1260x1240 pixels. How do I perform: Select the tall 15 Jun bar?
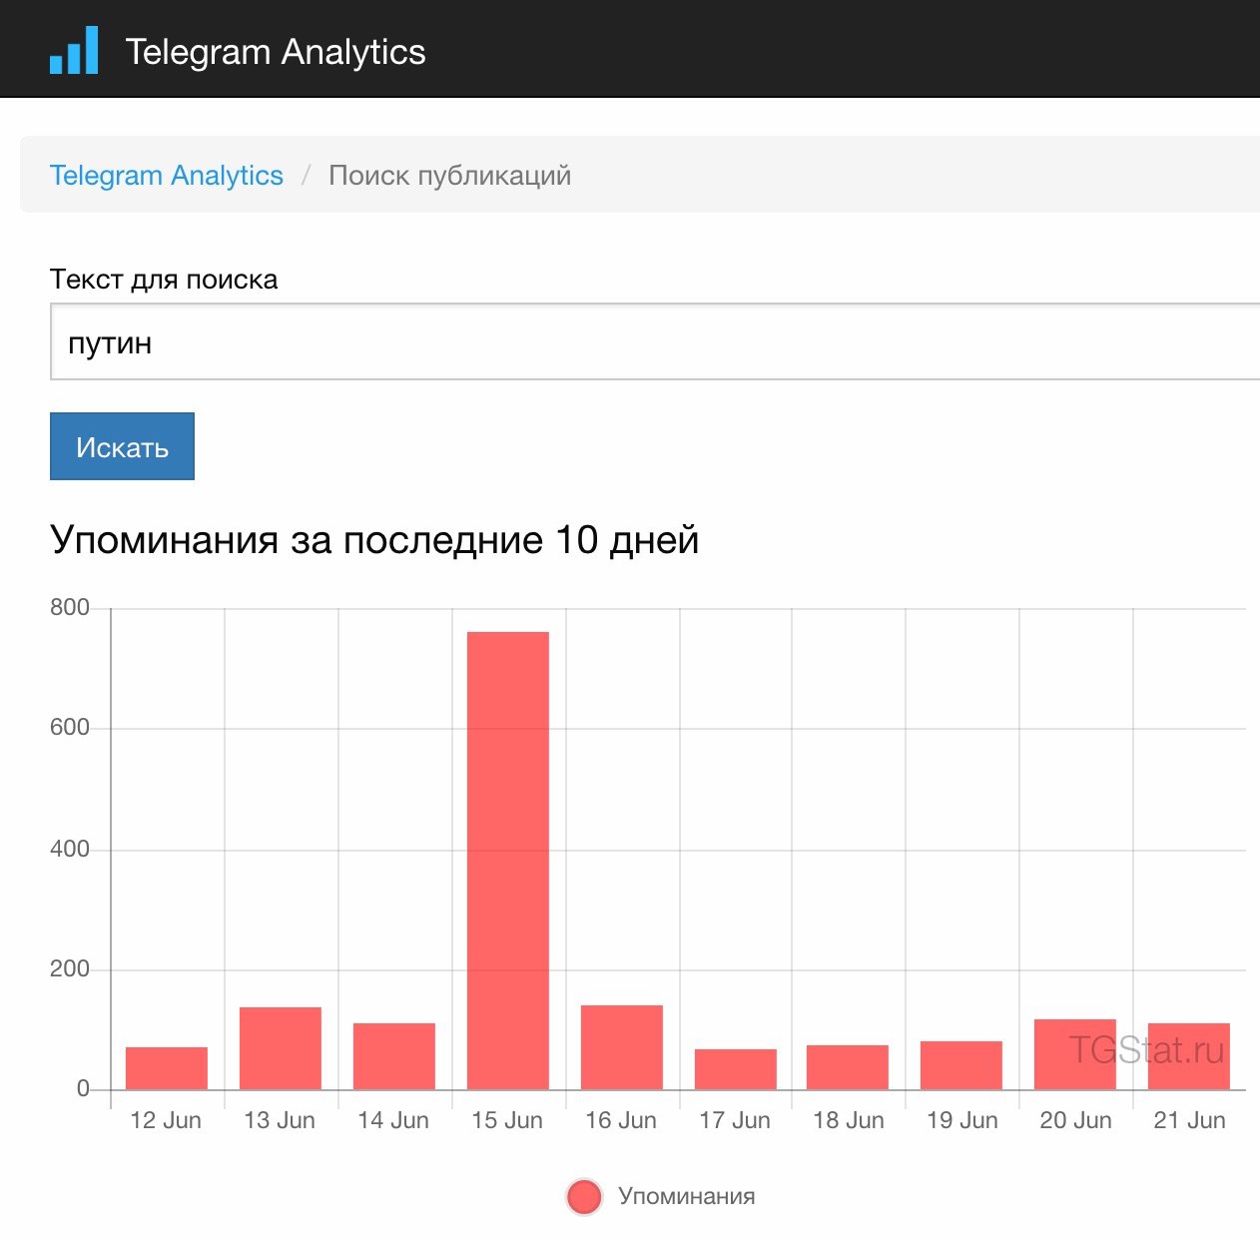click(508, 861)
